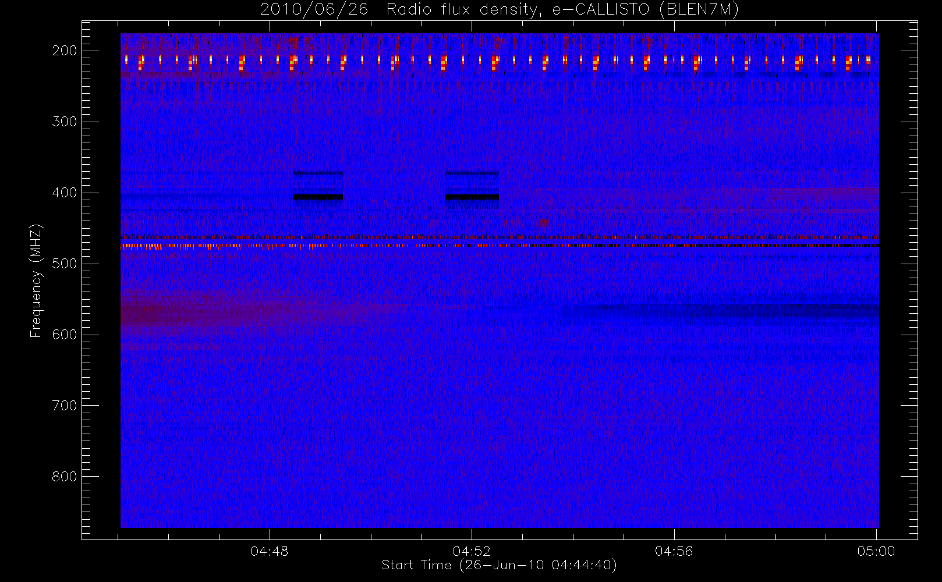Click the second black dropout band near 400 MHz
The image size is (942, 582).
click(472, 197)
